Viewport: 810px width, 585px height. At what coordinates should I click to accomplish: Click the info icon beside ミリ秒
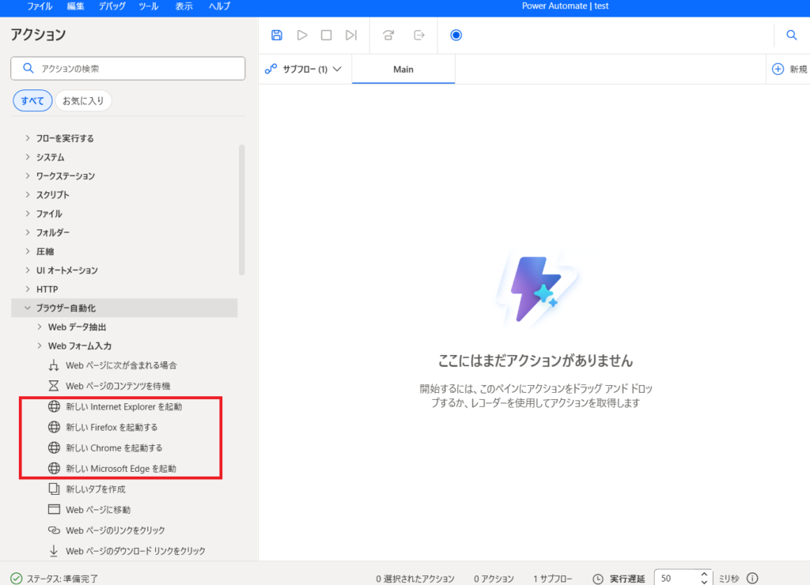coord(752,579)
